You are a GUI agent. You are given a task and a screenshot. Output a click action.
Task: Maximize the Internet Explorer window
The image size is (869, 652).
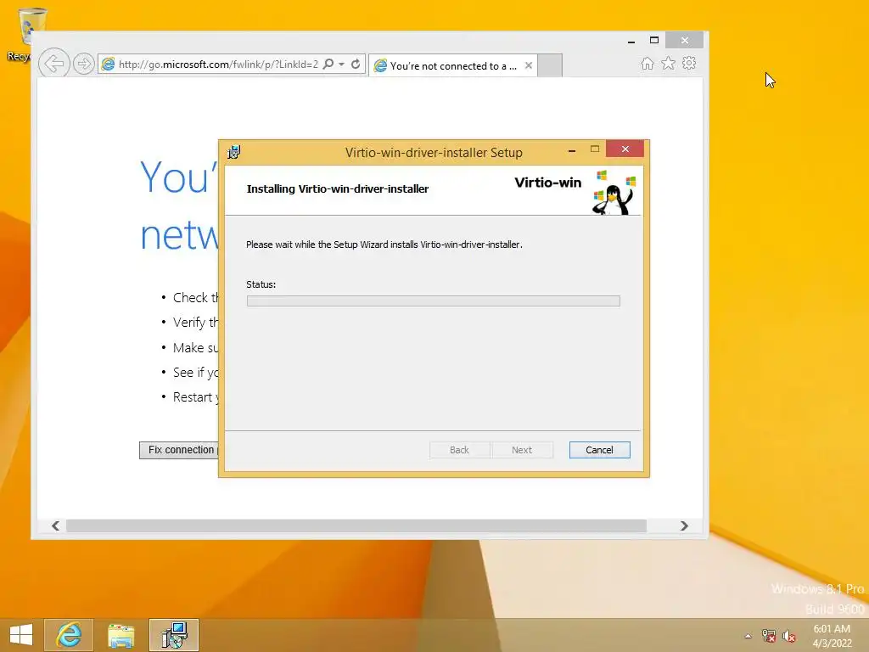654,40
